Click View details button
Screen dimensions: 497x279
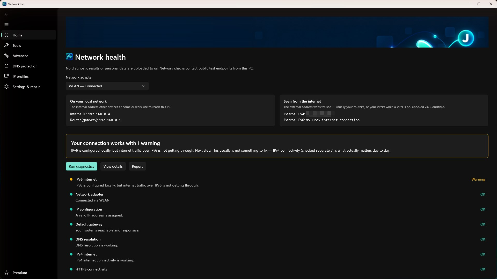click(x=113, y=166)
